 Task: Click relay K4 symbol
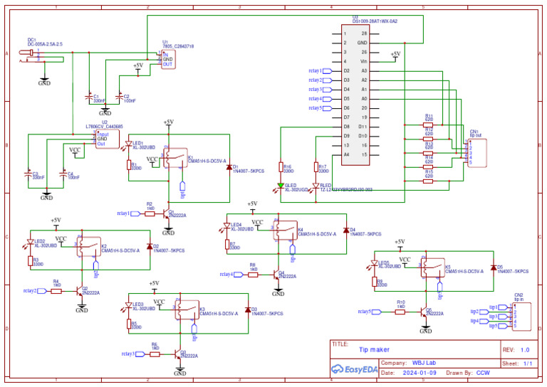286,230
